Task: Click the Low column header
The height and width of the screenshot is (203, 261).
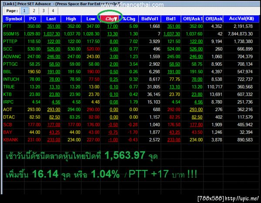Action: pyautogui.click(x=91, y=19)
